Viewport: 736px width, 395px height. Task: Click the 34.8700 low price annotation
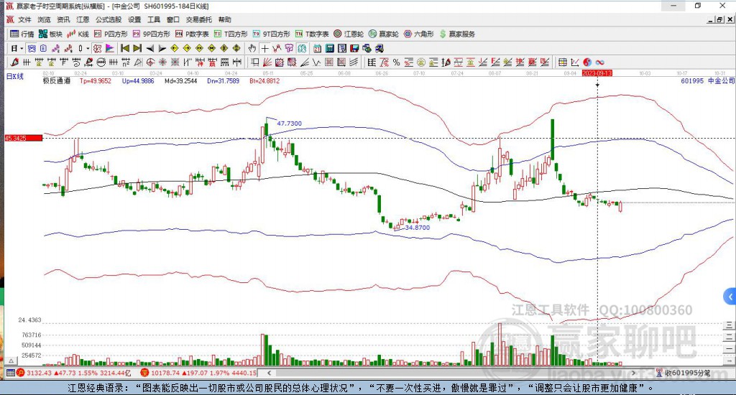[x=418, y=228]
